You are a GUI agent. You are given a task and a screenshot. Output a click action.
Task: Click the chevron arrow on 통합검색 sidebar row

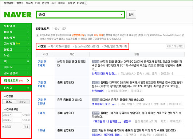pos(28,26)
